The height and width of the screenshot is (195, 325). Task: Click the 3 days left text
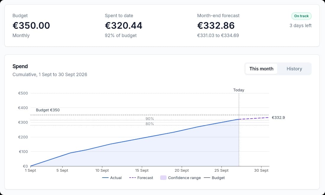(x=300, y=25)
